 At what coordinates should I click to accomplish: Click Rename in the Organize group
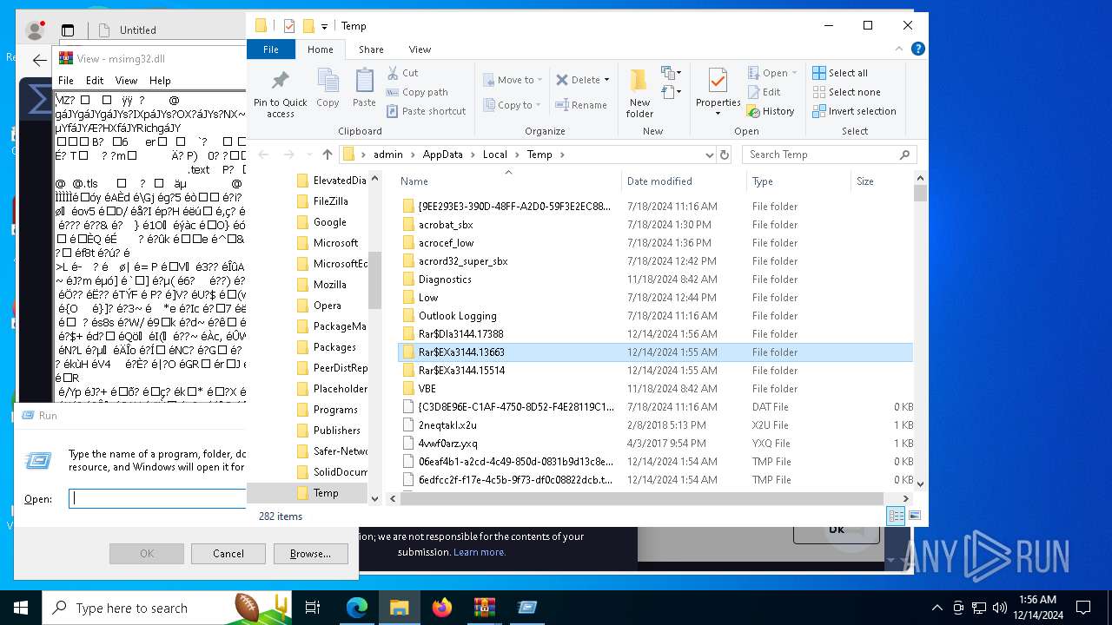click(x=581, y=105)
